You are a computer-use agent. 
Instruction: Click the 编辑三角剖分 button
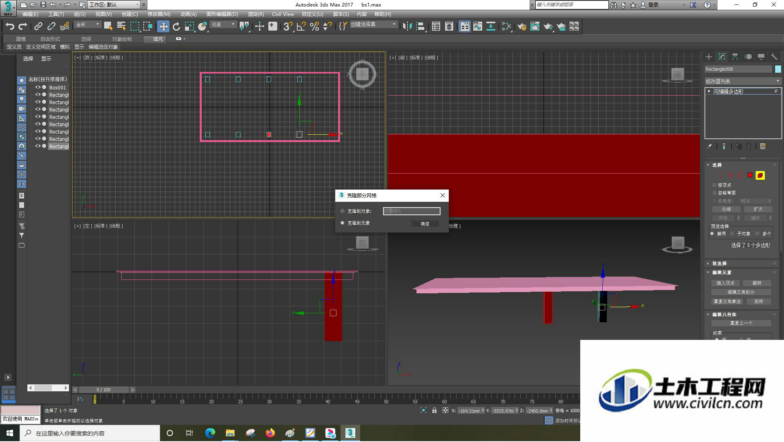[x=741, y=292]
